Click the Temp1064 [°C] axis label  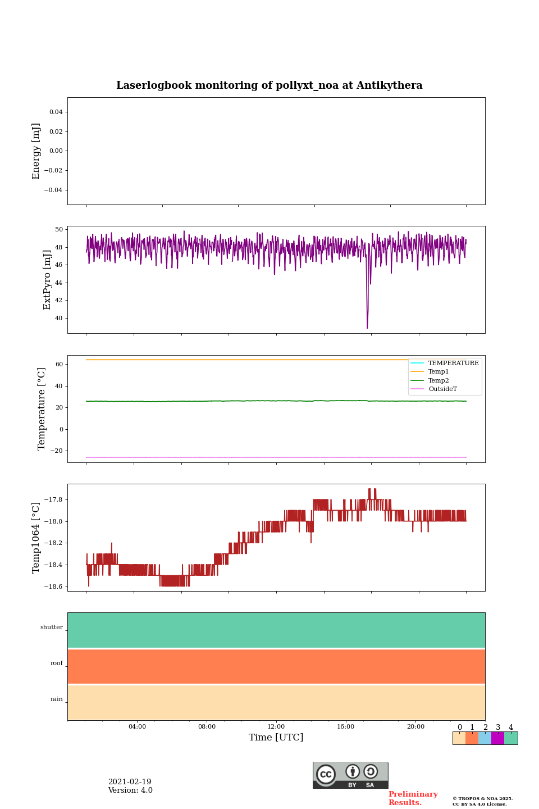click(36, 538)
